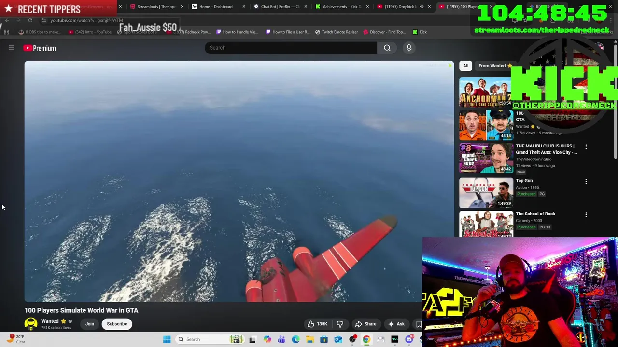Dislike the video with thumbs down
This screenshot has width=618, height=347.
pyautogui.click(x=340, y=324)
